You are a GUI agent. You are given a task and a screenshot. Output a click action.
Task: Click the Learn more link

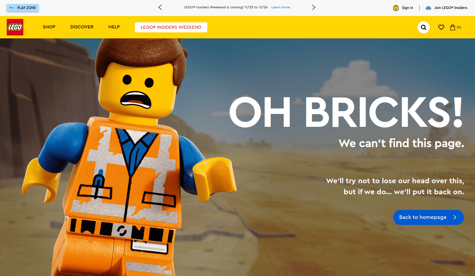280,7
